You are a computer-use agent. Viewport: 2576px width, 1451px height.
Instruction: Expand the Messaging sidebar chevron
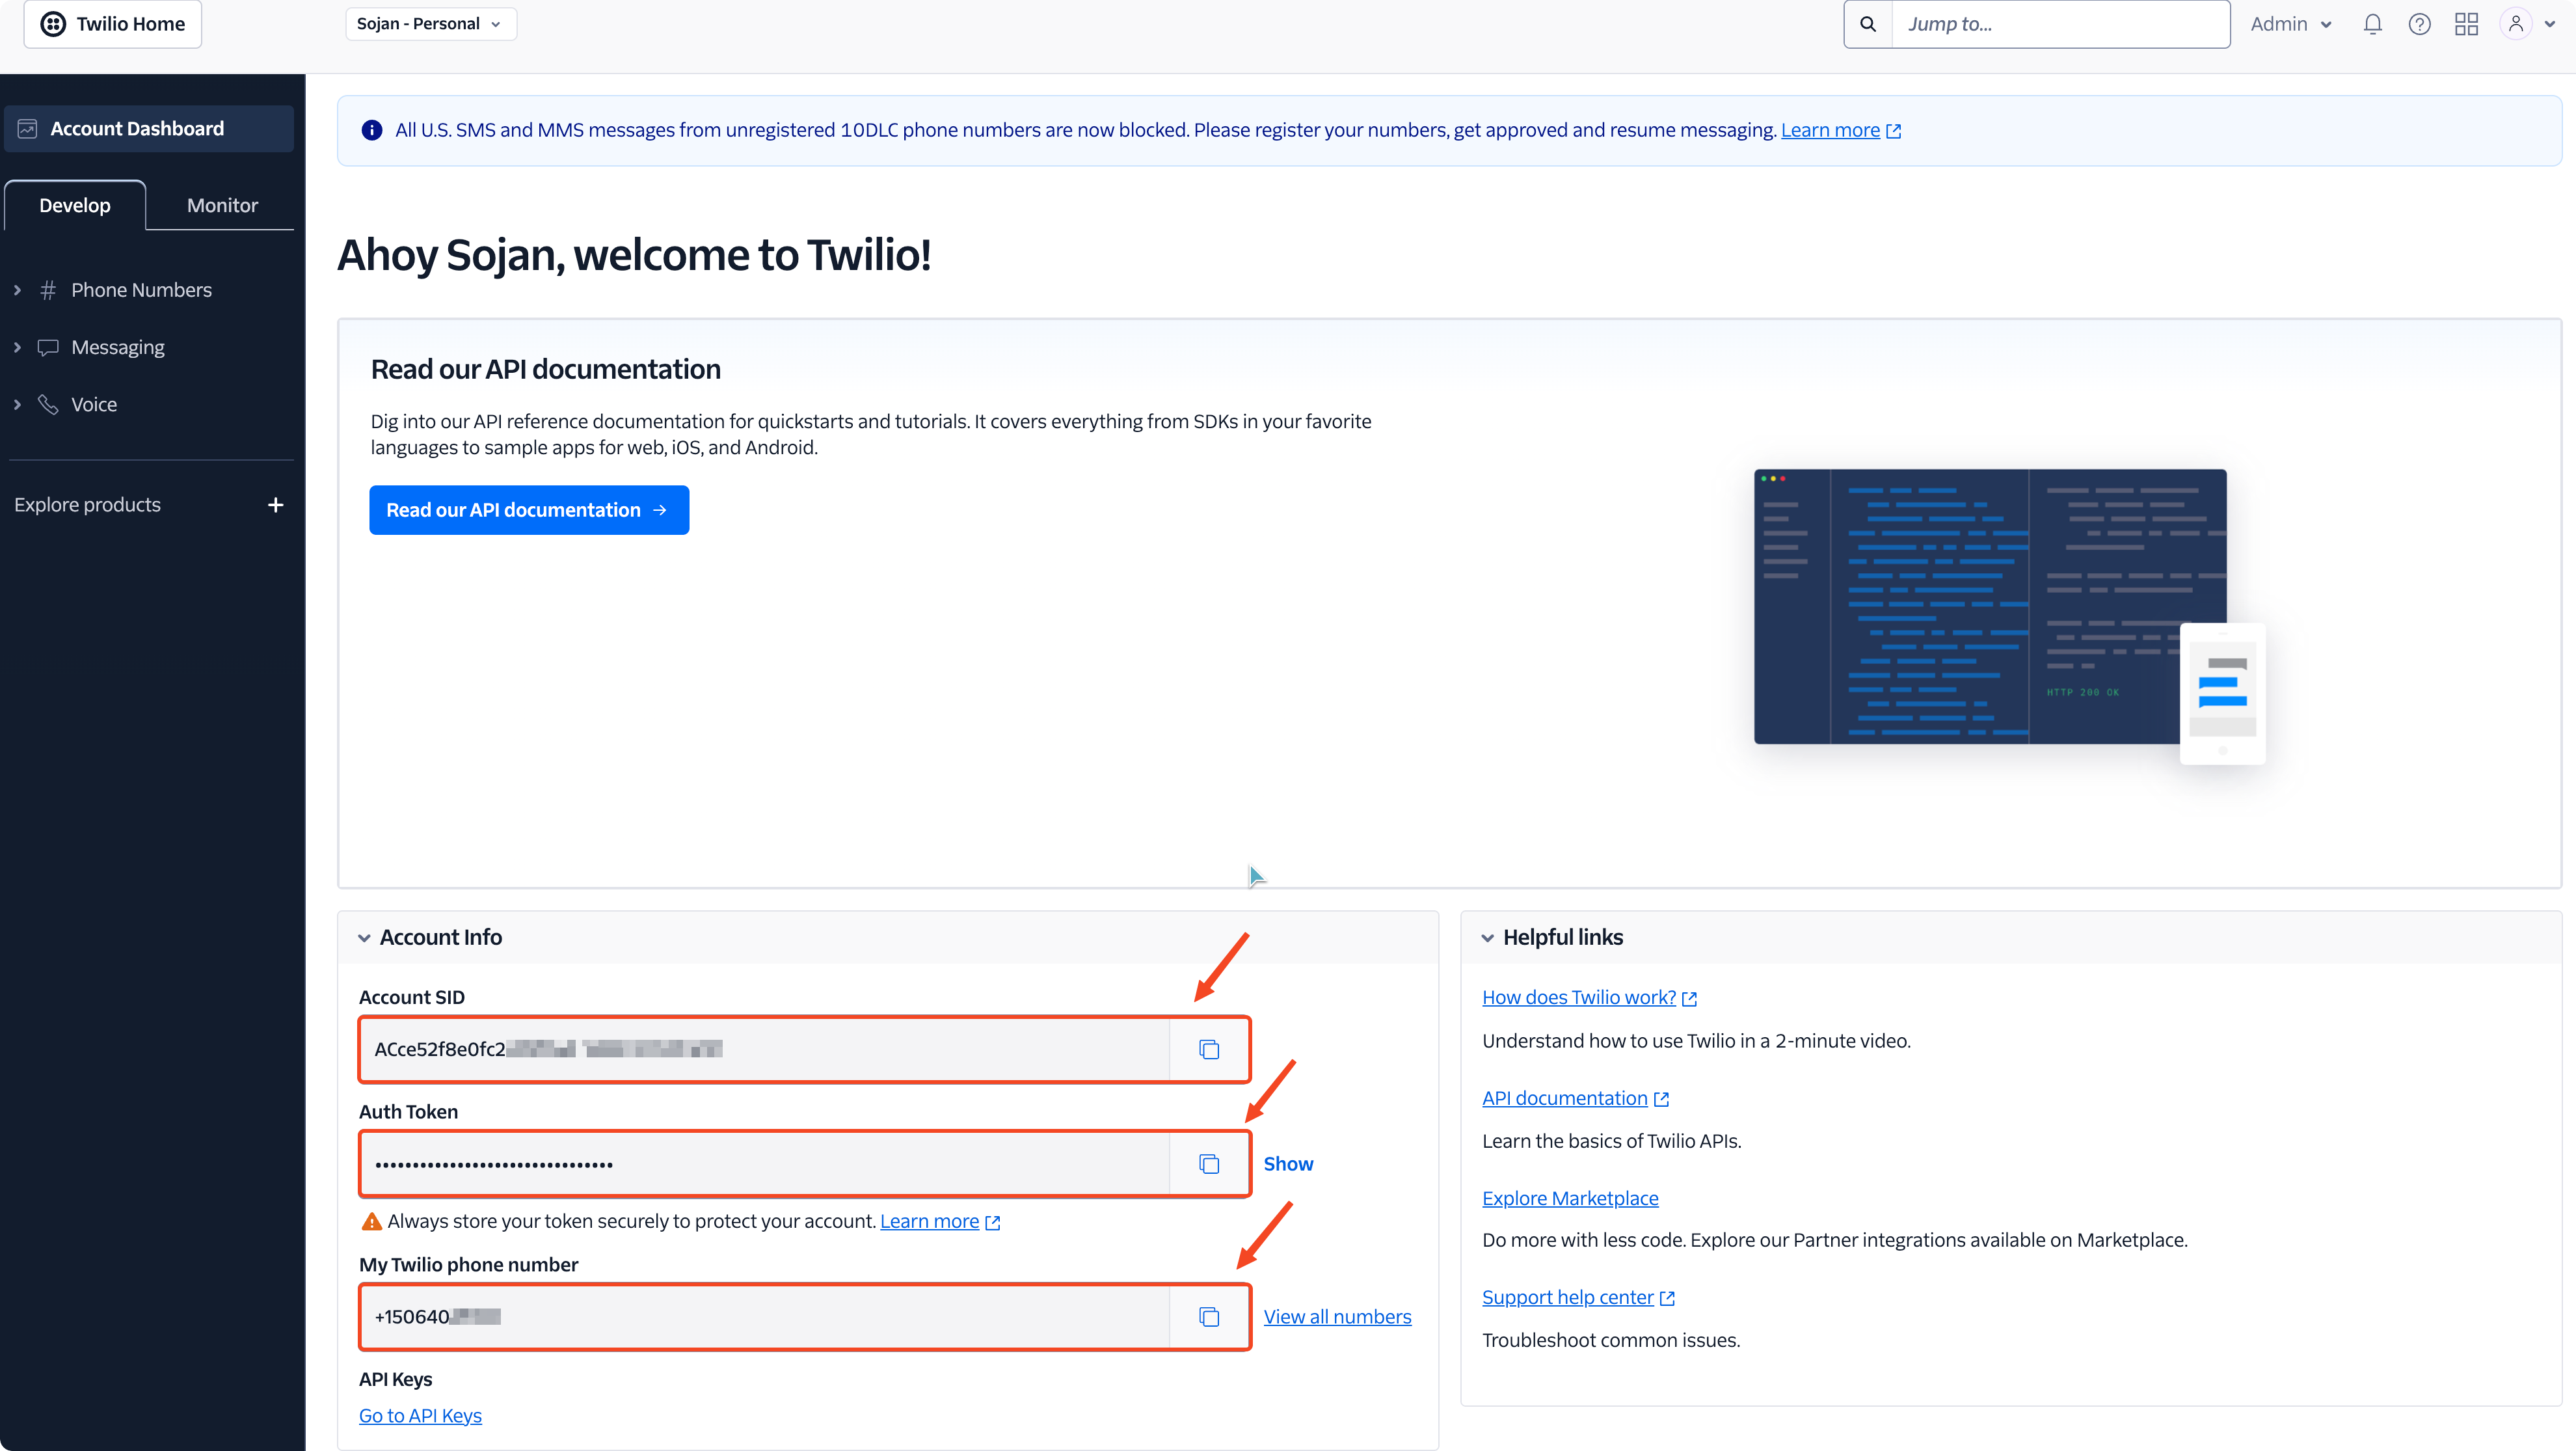pyautogui.click(x=17, y=347)
